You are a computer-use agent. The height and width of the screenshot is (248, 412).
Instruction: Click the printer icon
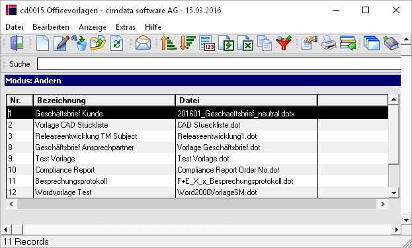coord(329,43)
